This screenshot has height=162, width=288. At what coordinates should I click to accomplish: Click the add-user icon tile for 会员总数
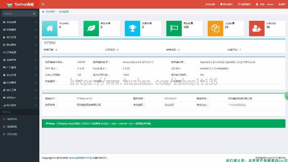coord(257,28)
